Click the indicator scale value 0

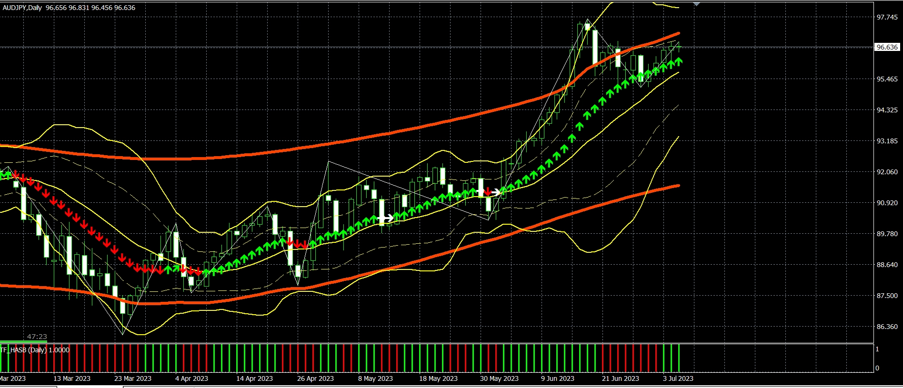tap(877, 368)
